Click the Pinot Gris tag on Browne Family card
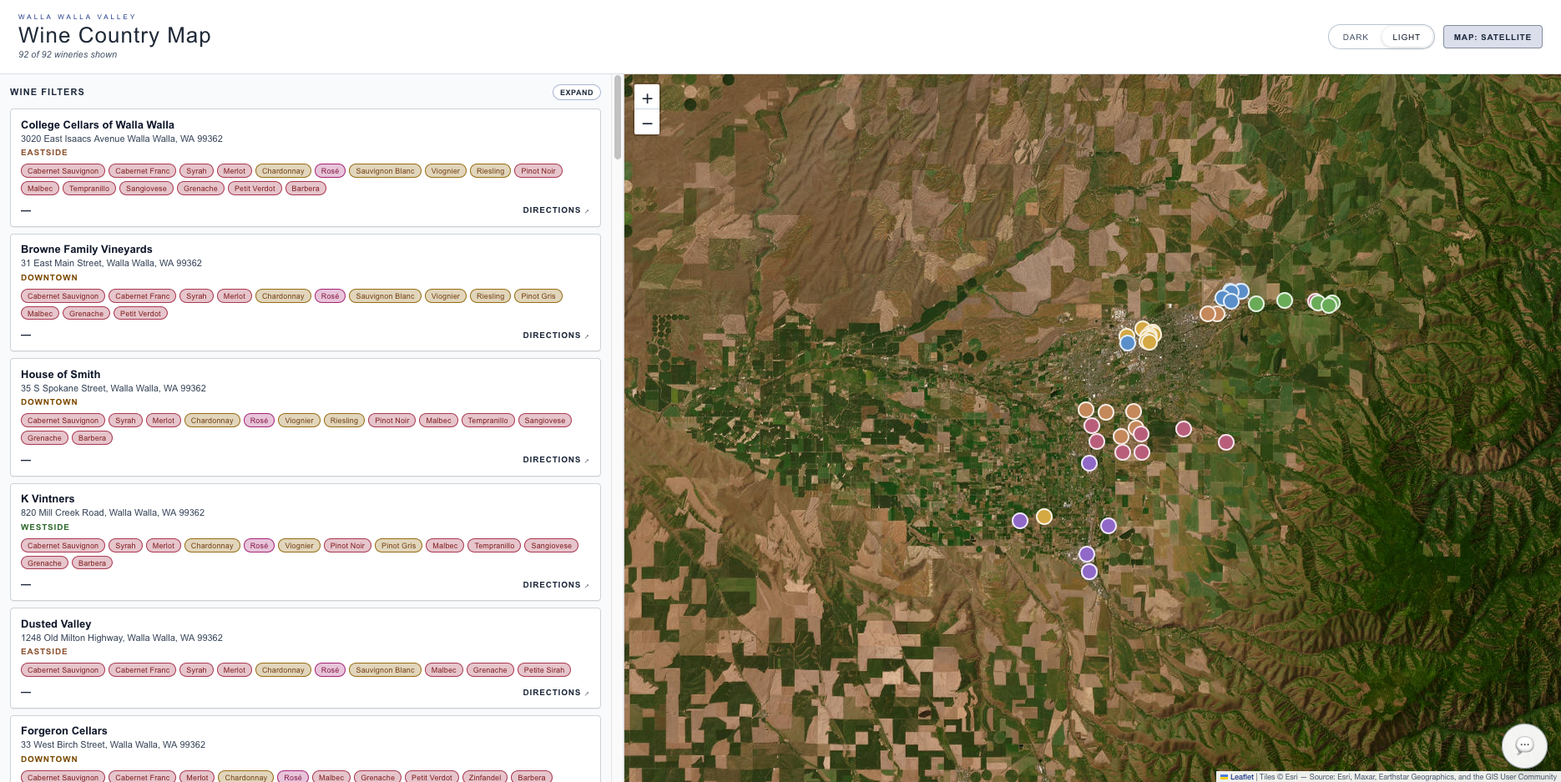1561x782 pixels. [x=538, y=296]
